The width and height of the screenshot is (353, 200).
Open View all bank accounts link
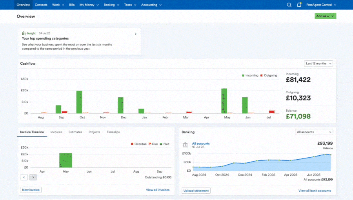pyautogui.click(x=314, y=191)
